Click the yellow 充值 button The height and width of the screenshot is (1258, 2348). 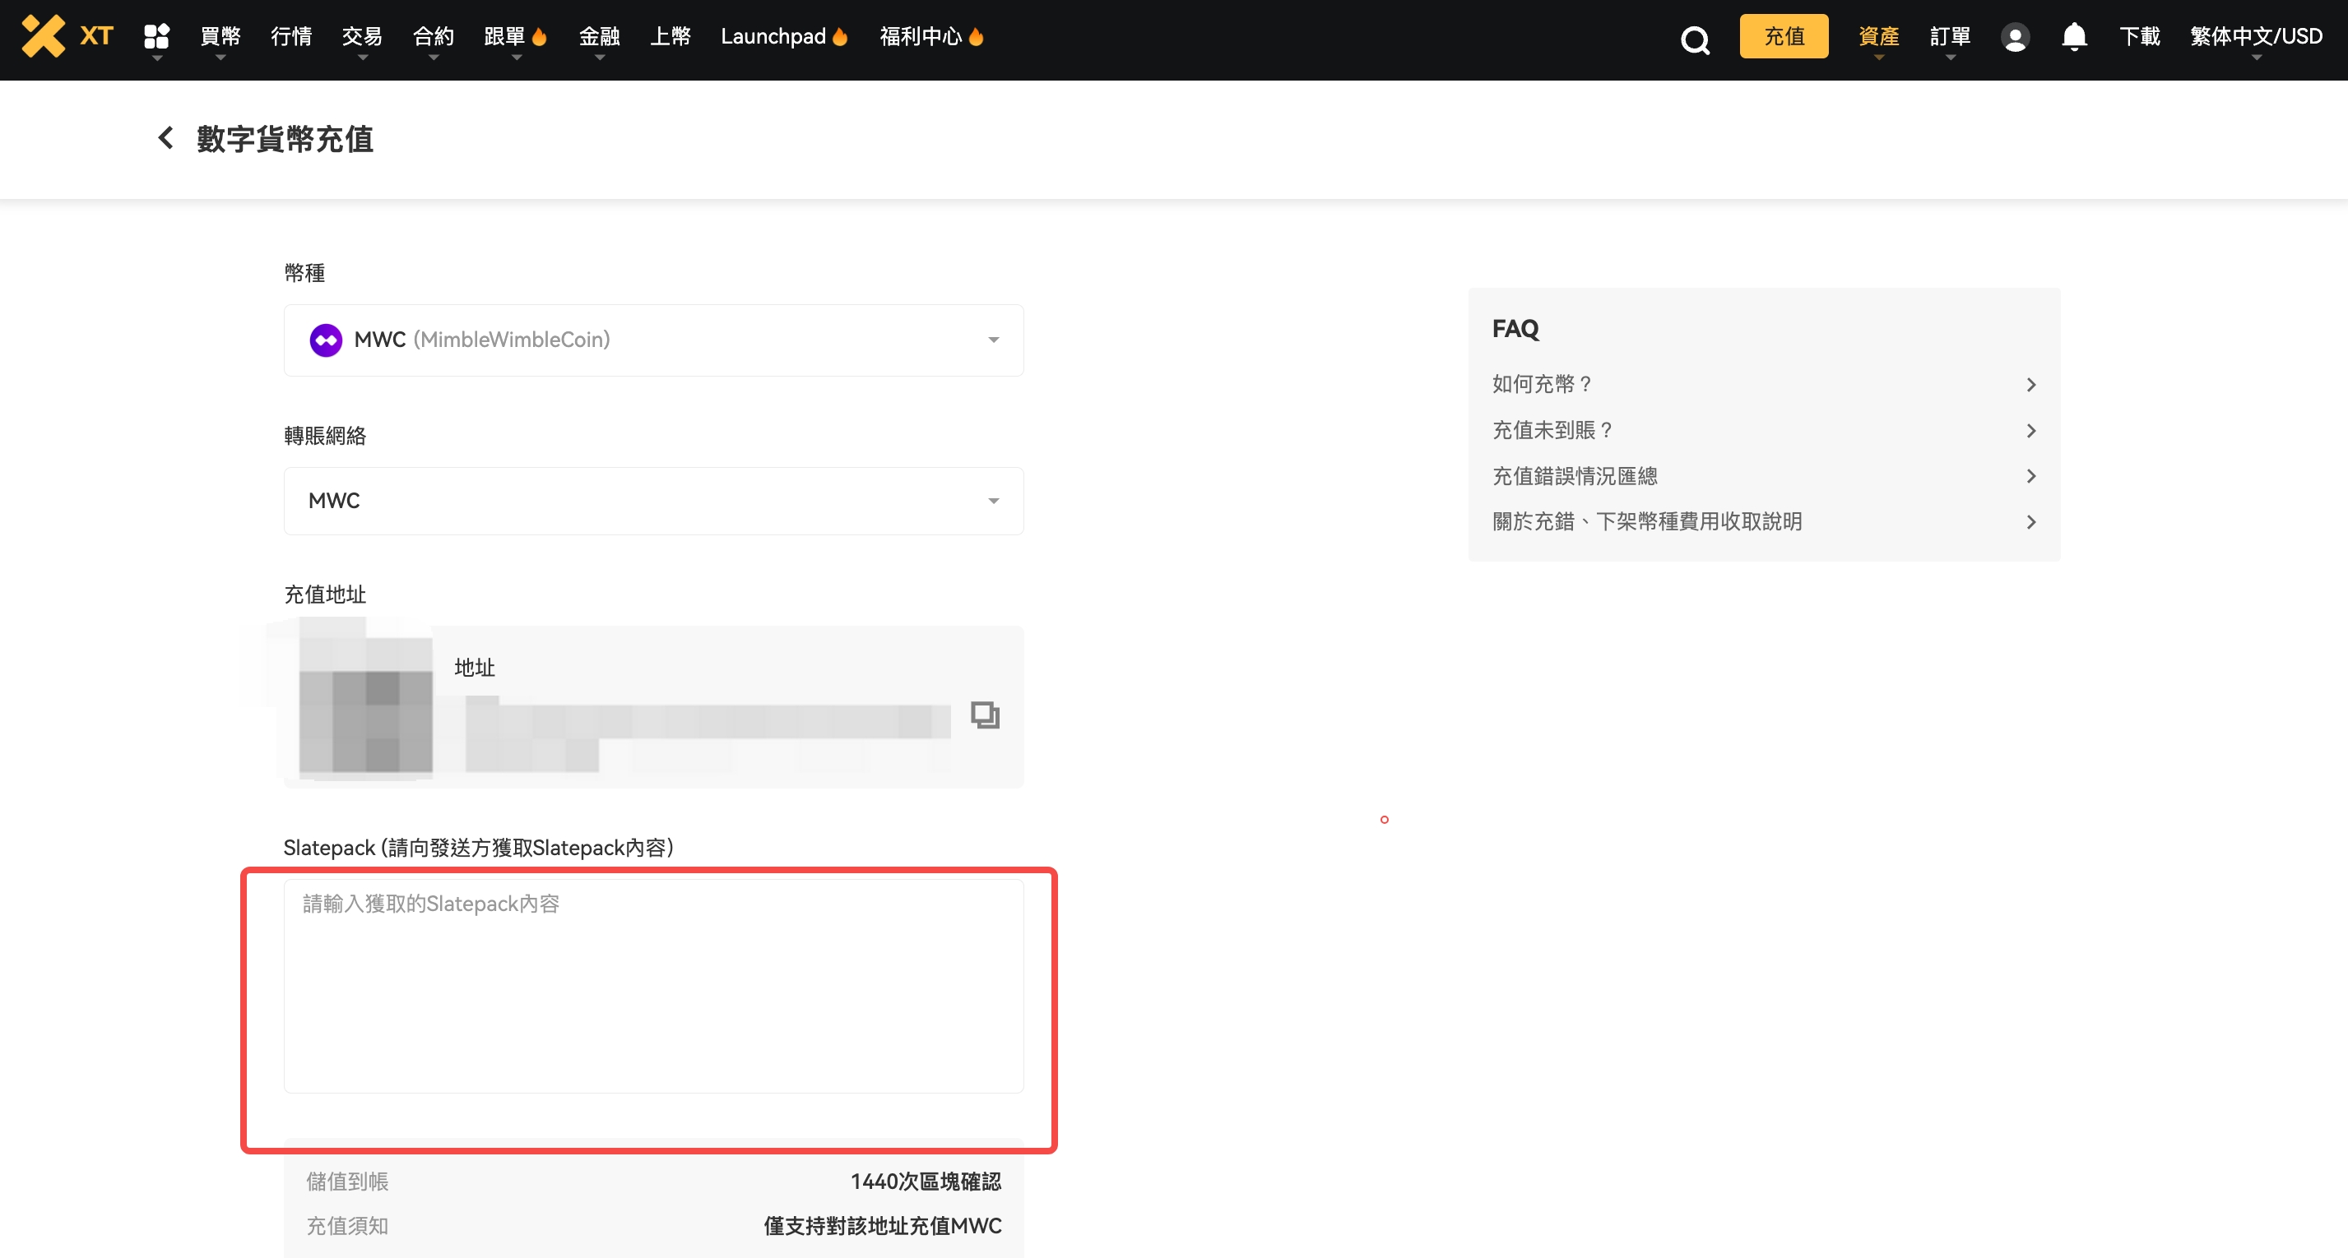click(x=1784, y=36)
